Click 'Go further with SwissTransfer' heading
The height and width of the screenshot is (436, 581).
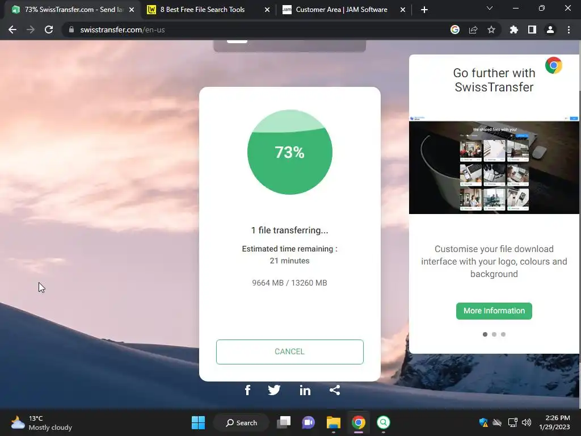tap(494, 79)
